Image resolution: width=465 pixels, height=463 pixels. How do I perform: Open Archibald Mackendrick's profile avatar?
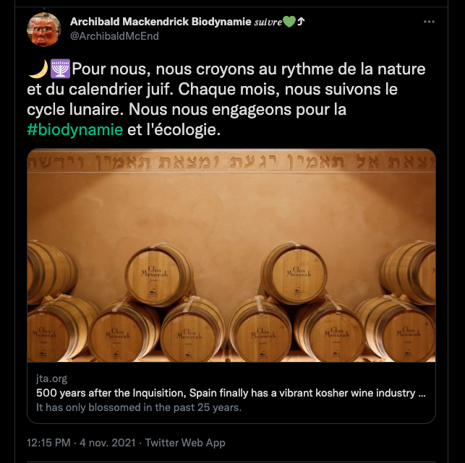click(x=44, y=29)
